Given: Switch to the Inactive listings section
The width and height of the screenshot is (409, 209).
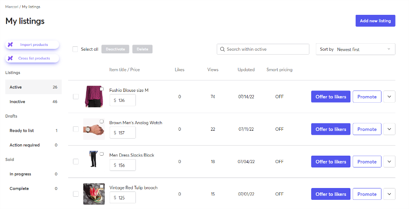Looking at the screenshot, I should tap(33, 101).
